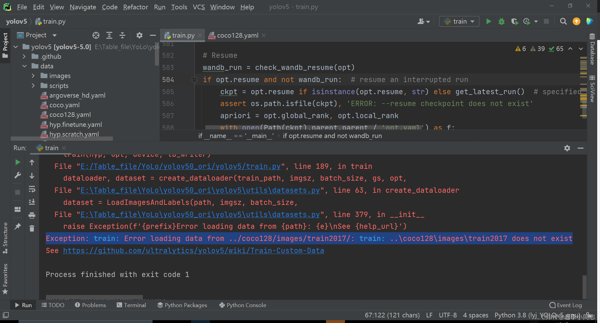Image resolution: width=600 pixels, height=323 pixels.
Task: Go up the stack trace arrow
Action: tap(32, 162)
